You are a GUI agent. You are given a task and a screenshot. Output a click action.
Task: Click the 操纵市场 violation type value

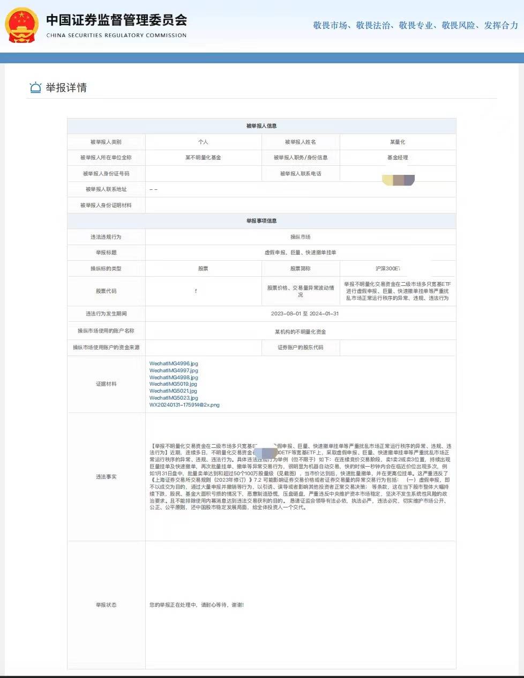(300, 237)
